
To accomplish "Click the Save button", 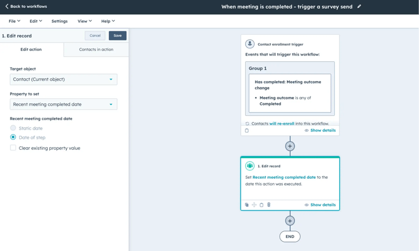I will 117,36.
